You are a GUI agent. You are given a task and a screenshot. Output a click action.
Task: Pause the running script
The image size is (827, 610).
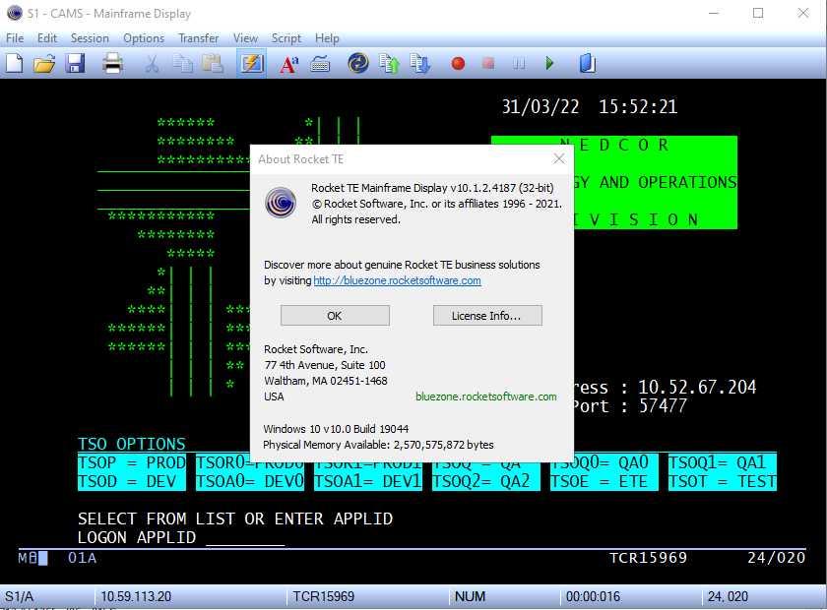point(519,63)
